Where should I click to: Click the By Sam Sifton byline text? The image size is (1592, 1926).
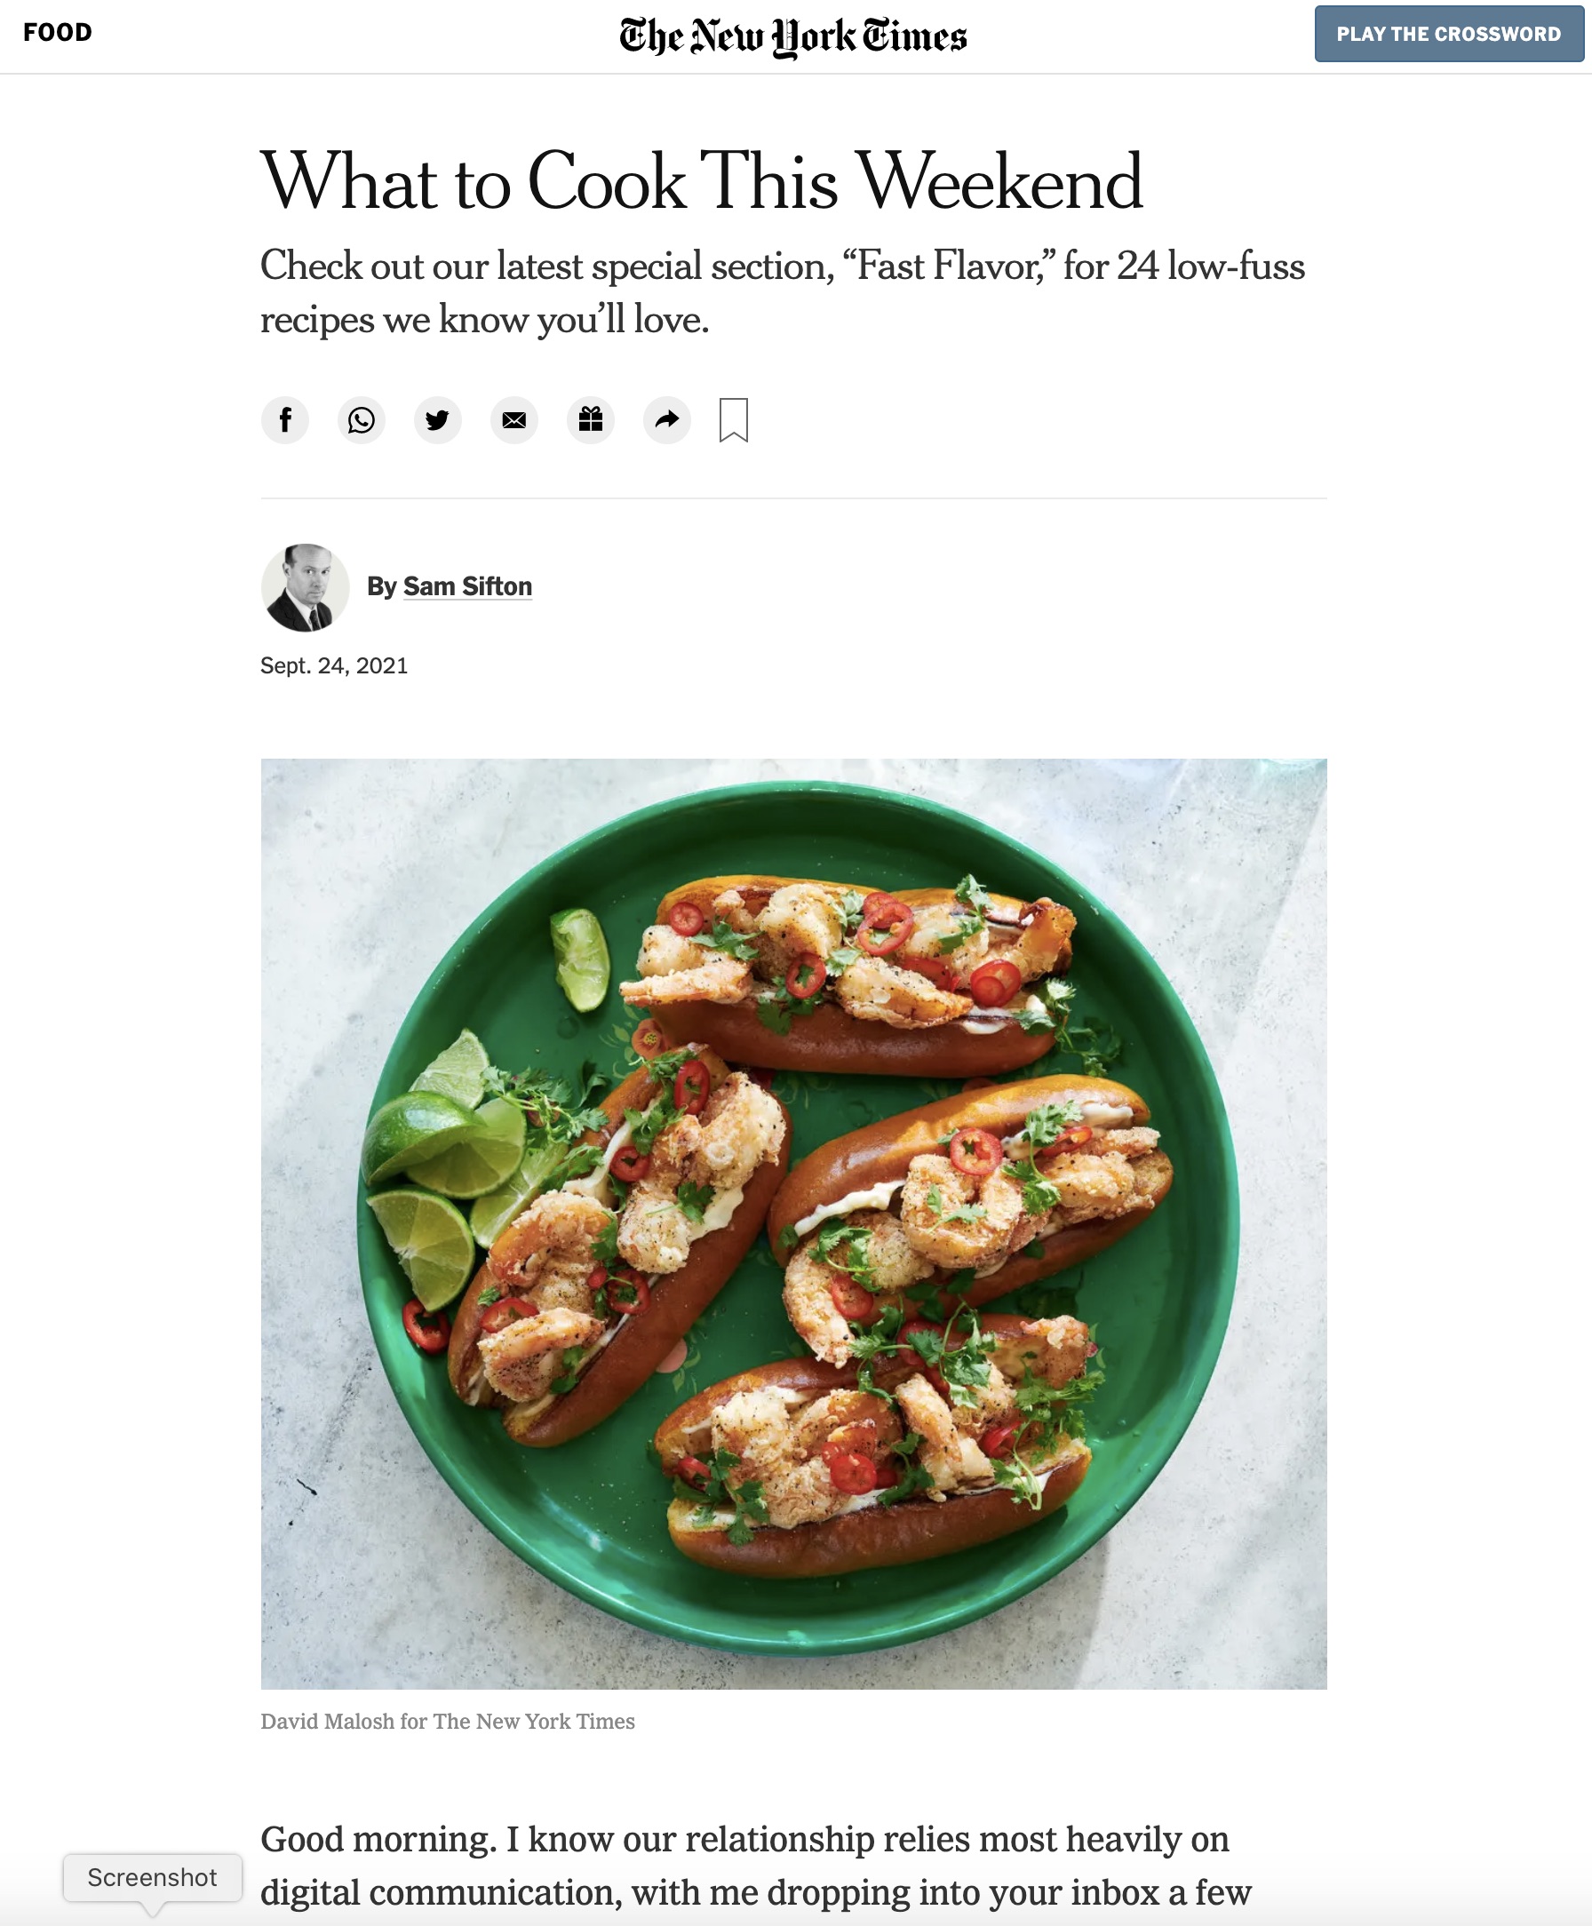[x=450, y=586]
